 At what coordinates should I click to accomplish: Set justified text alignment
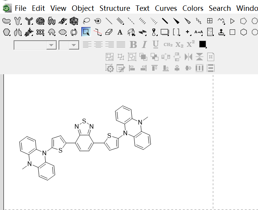(121, 44)
